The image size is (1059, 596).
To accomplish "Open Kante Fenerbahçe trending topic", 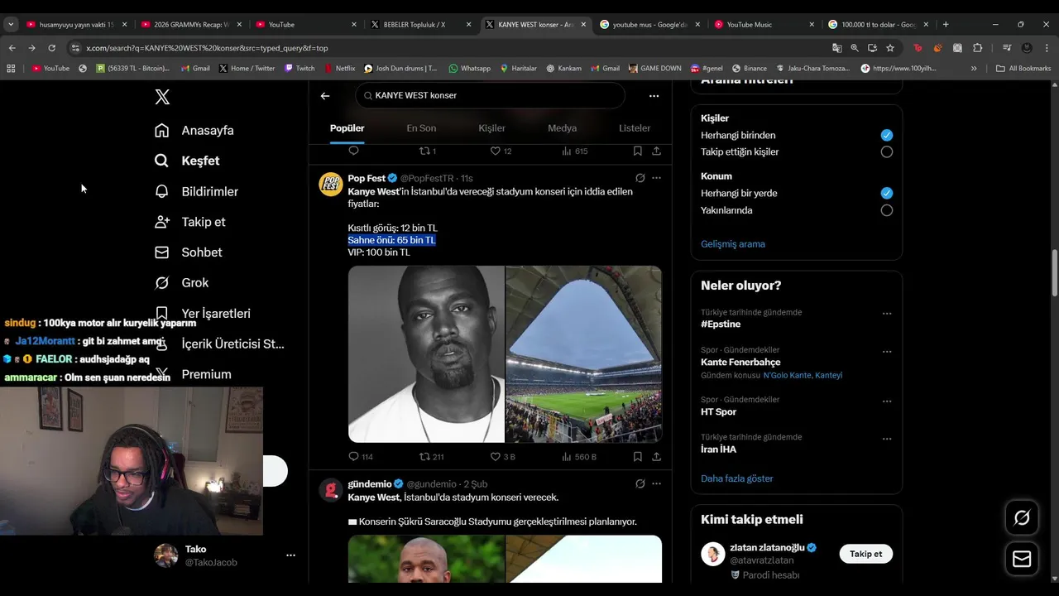I will pos(740,363).
